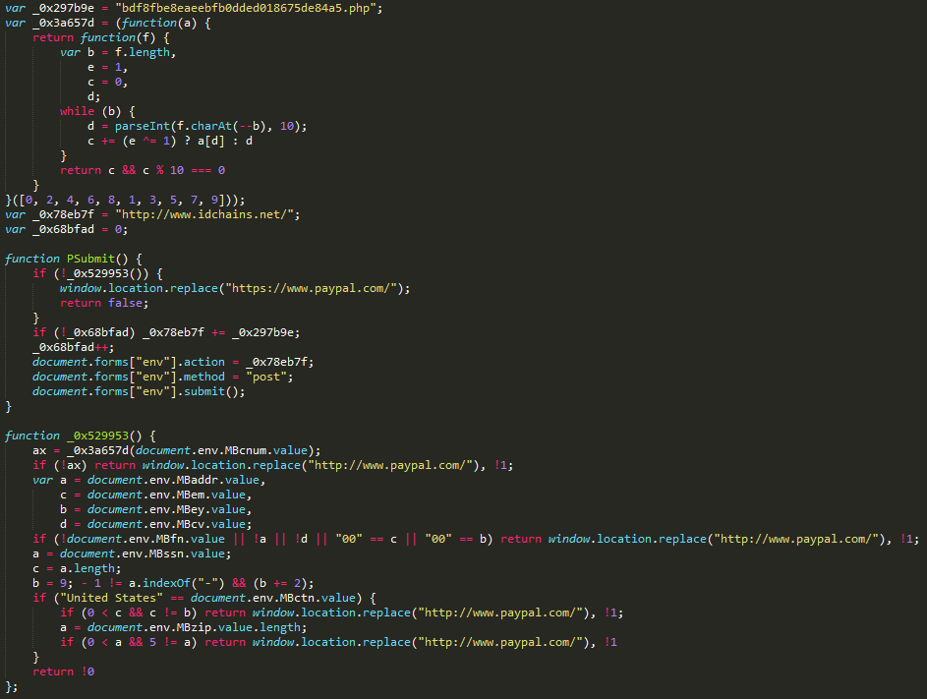This screenshot has width=927, height=699.
Task: Click the "https://www.paypal.com/" string in PSubmit
Action: 311,289
